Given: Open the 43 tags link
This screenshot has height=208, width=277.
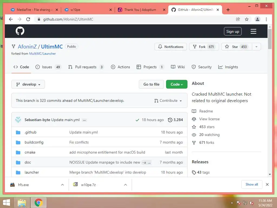Looking at the screenshot, I should (201, 173).
